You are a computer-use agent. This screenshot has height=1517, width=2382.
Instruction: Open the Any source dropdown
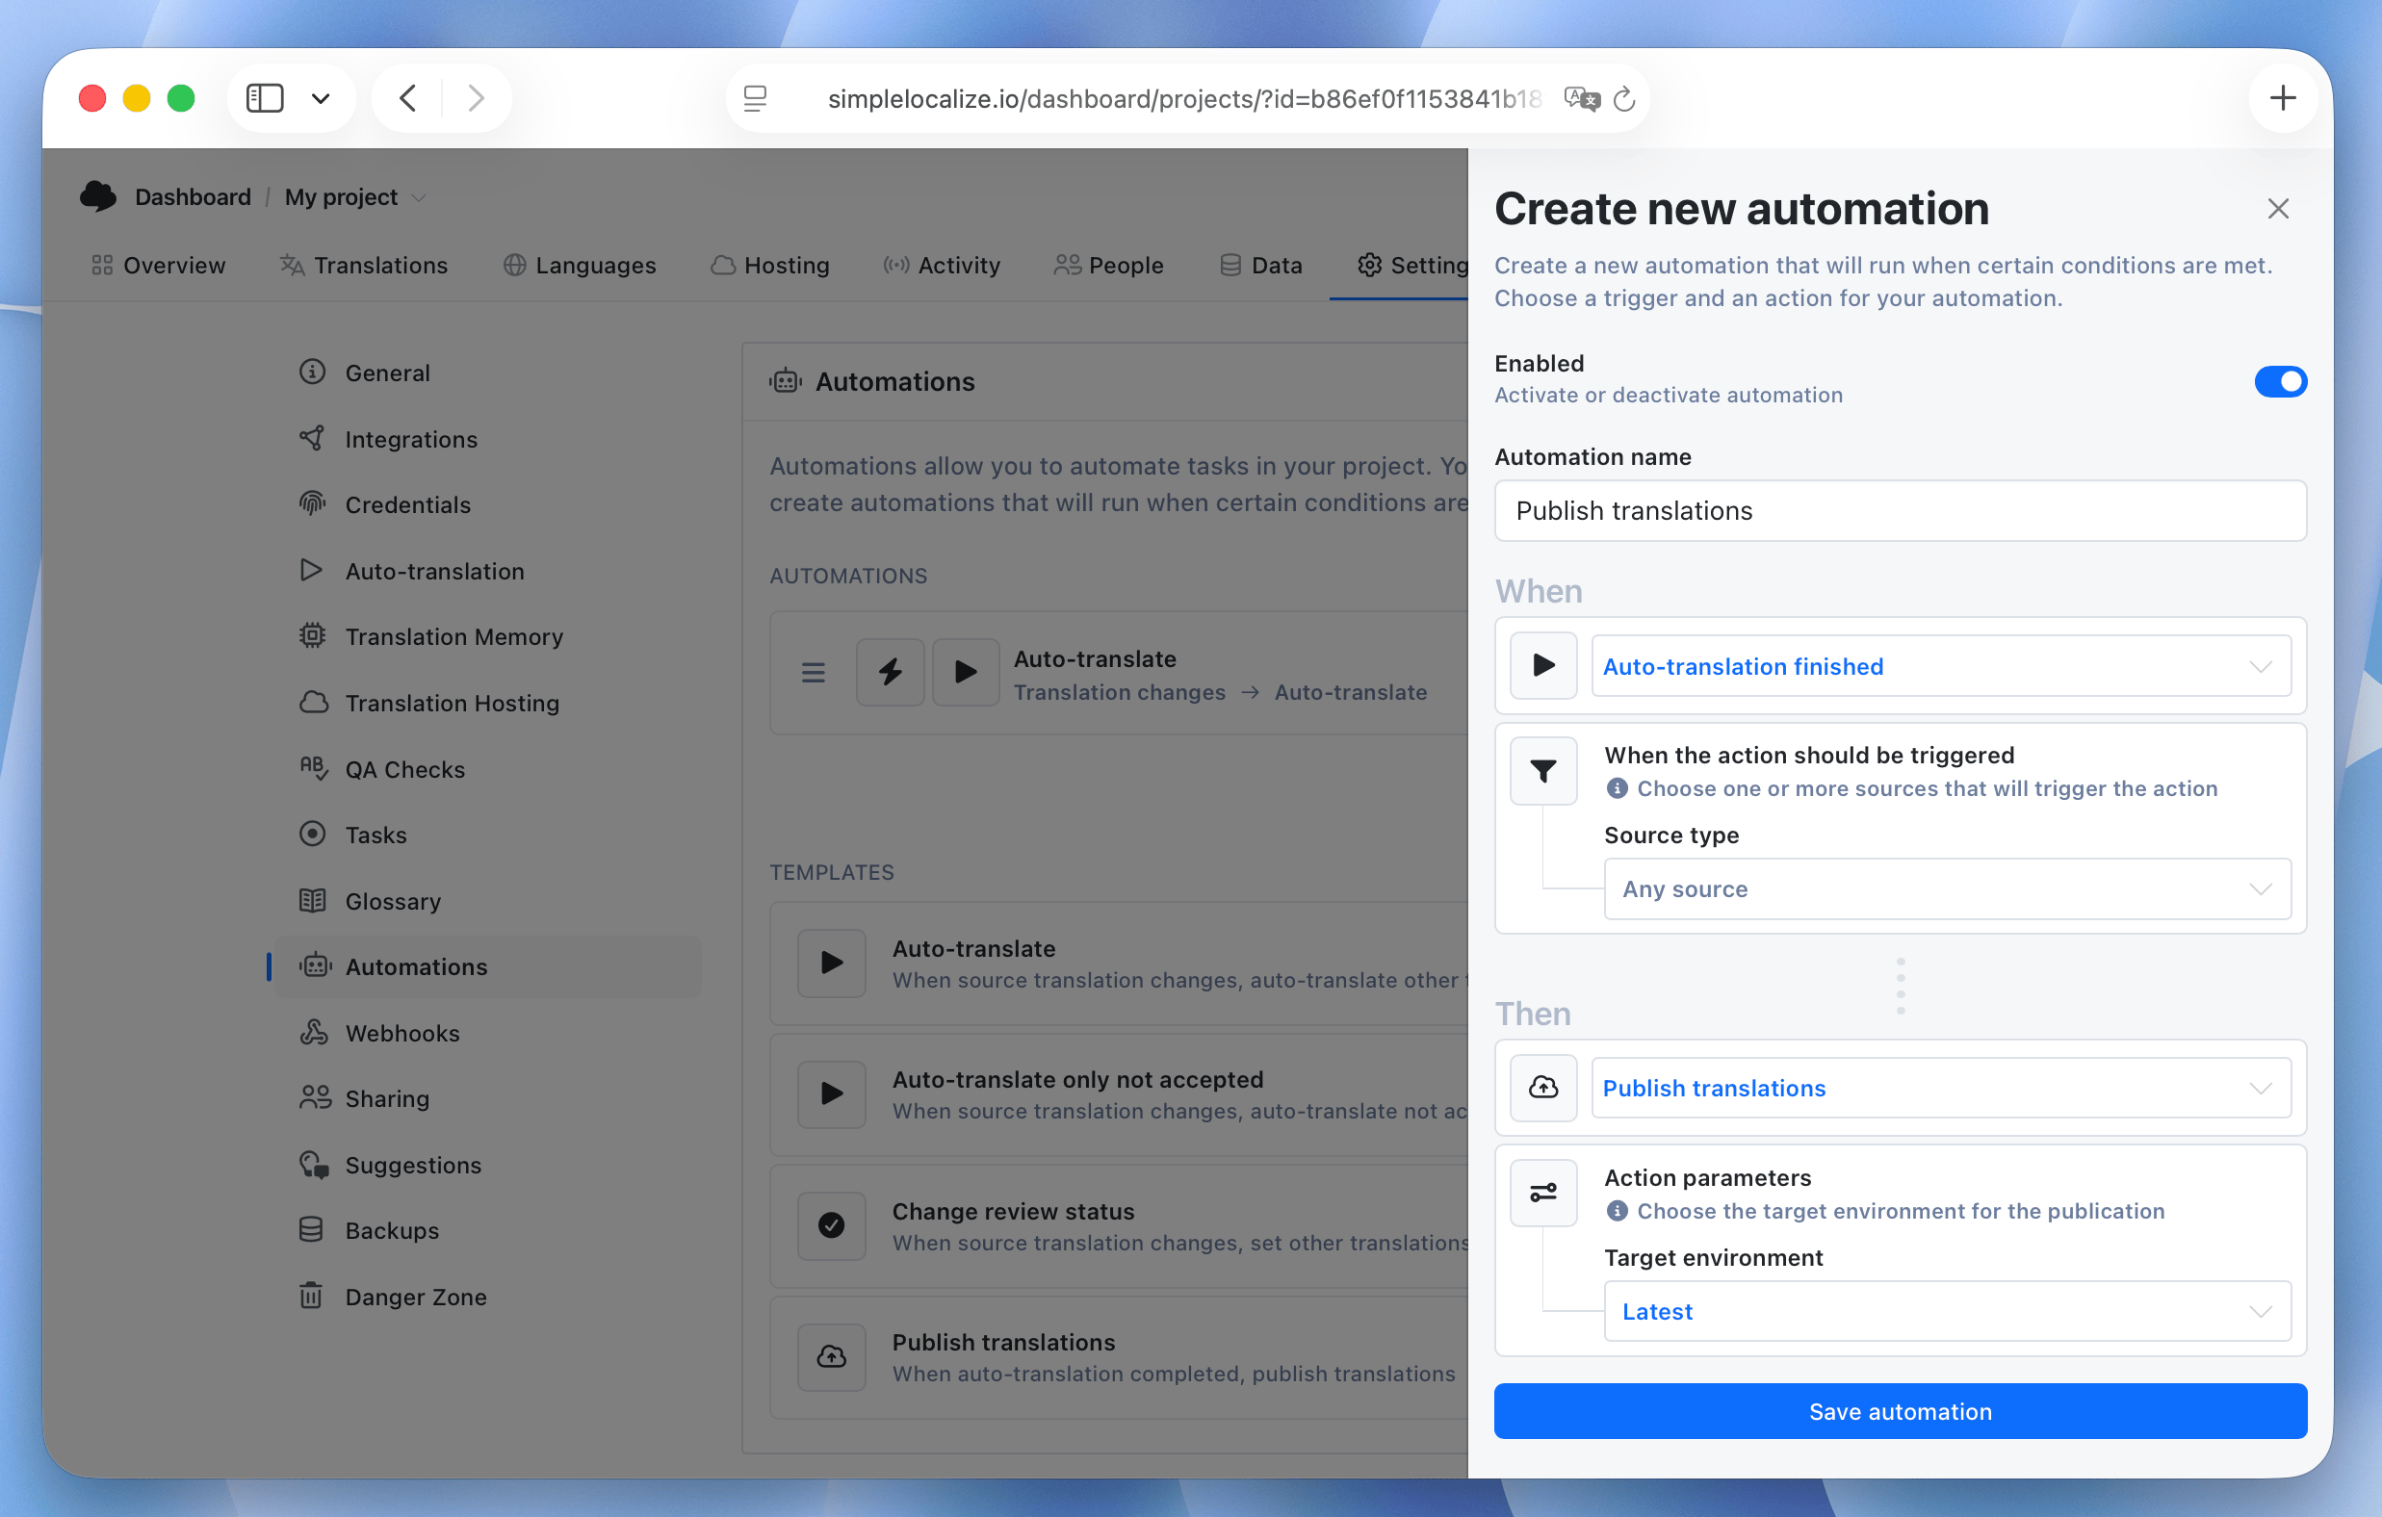pyautogui.click(x=1947, y=888)
